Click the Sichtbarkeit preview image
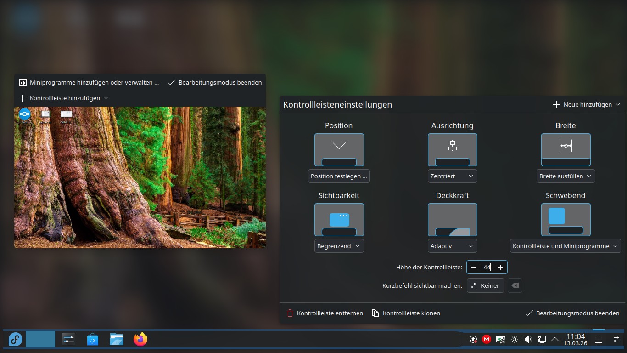 pyautogui.click(x=339, y=220)
